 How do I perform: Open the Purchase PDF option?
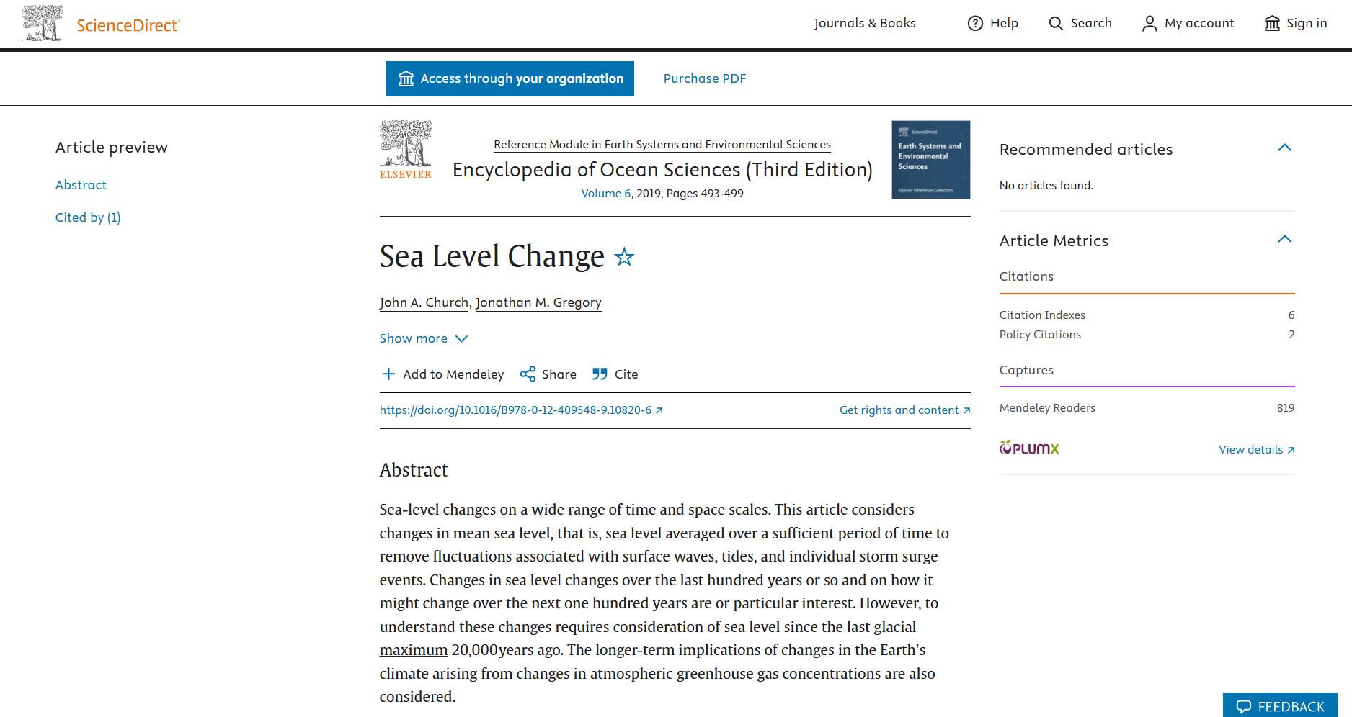point(704,78)
